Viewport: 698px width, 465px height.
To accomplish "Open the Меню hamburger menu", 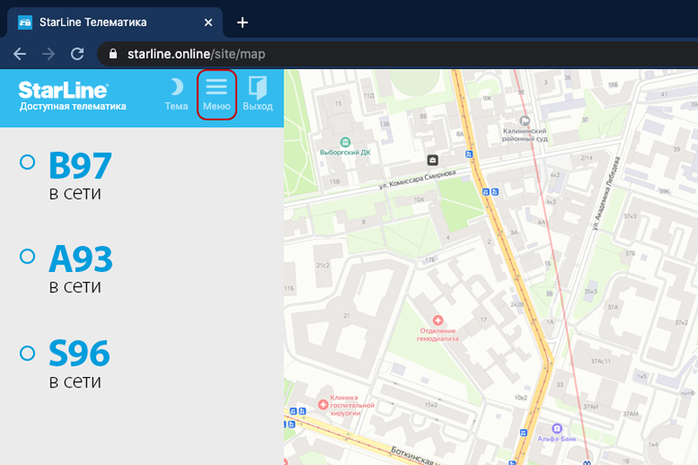I will coord(216,94).
